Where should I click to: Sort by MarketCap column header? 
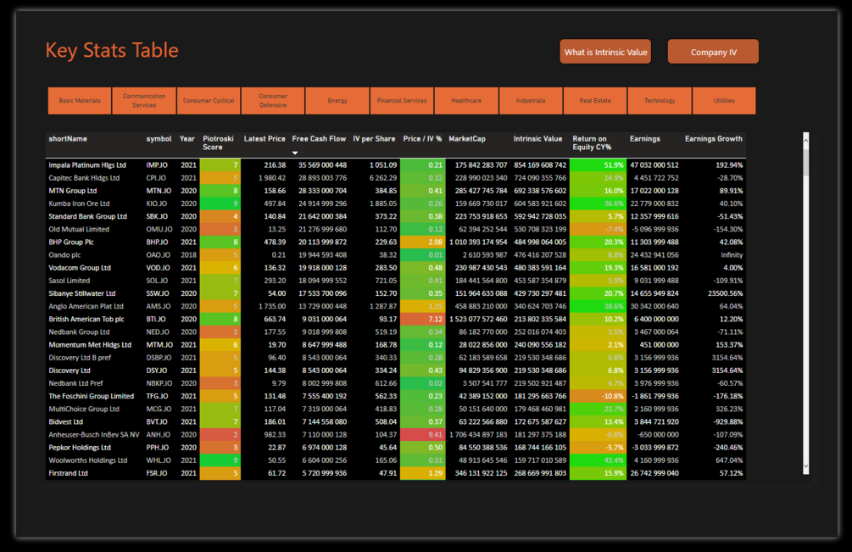pos(467,139)
